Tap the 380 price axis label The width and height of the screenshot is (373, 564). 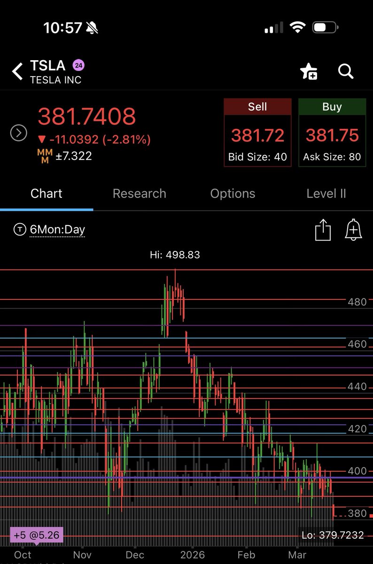coord(357,513)
